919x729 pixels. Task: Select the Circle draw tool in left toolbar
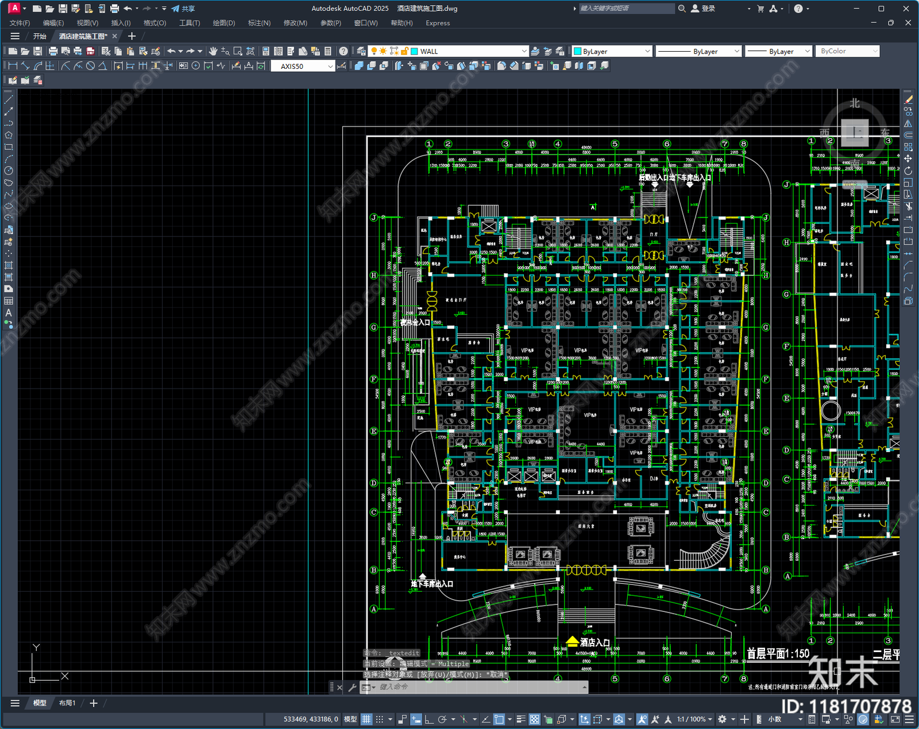click(9, 170)
